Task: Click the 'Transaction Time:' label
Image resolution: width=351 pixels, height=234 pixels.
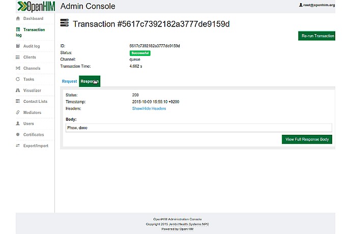Action: pos(75,66)
